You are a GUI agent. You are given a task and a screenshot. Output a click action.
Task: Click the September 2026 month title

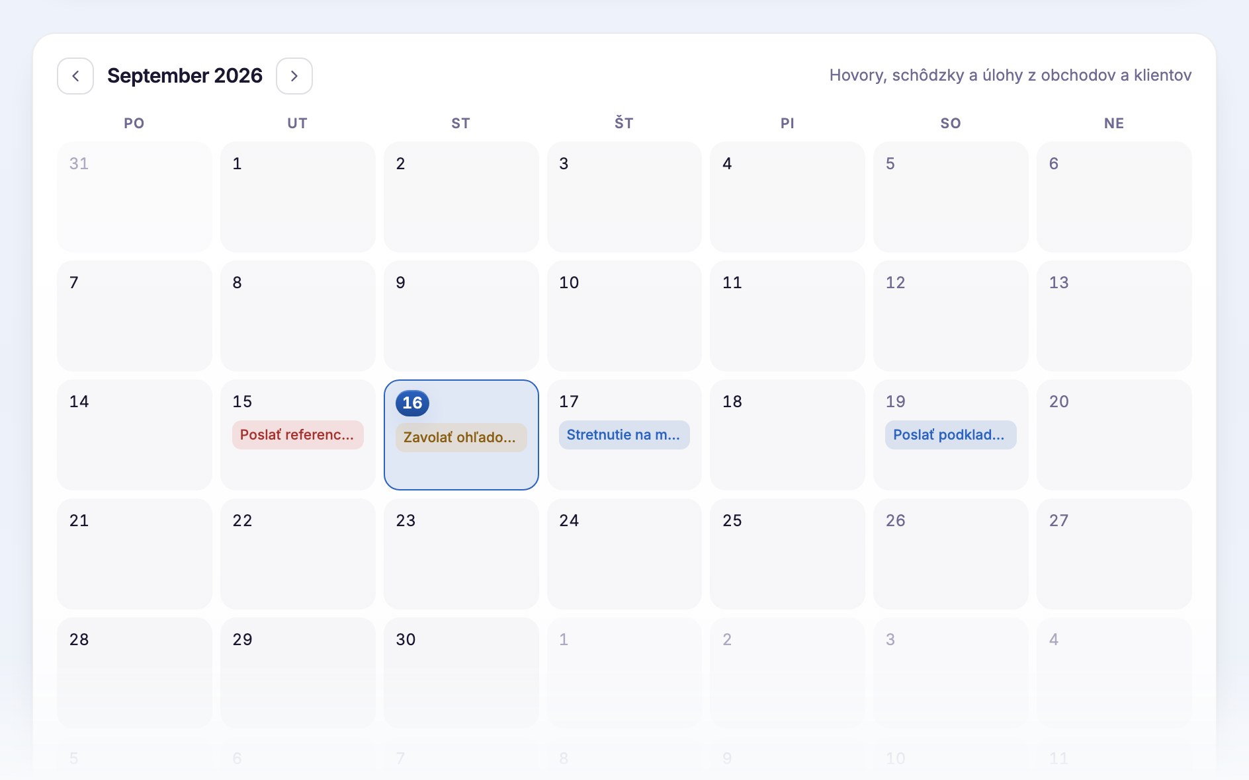185,76
